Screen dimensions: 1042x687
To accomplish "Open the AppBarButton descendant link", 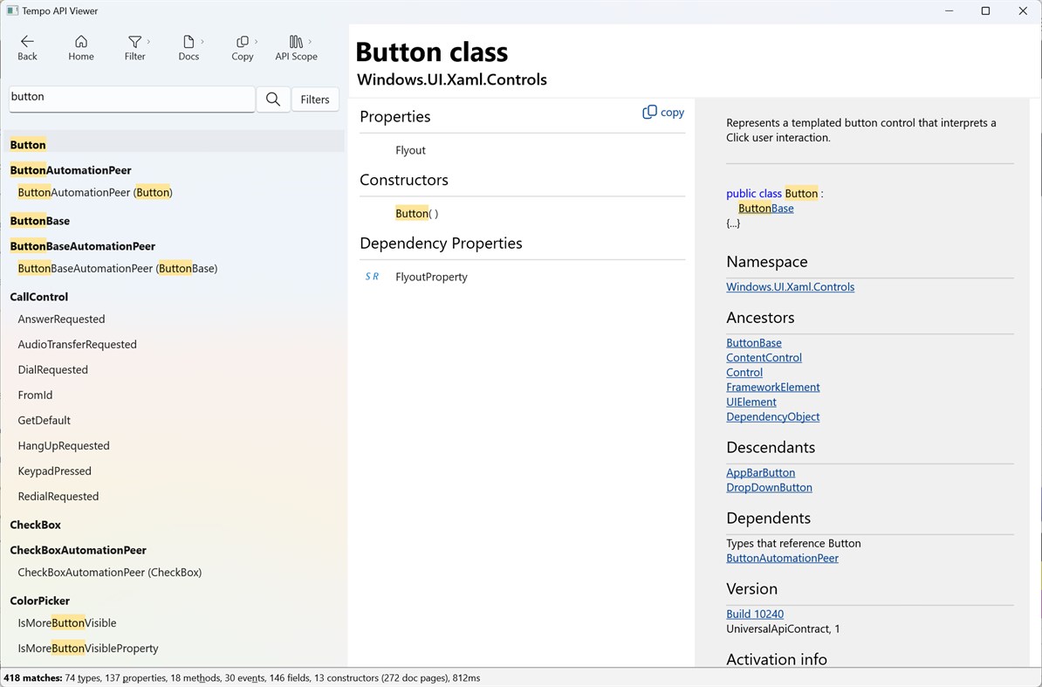I will 760,472.
